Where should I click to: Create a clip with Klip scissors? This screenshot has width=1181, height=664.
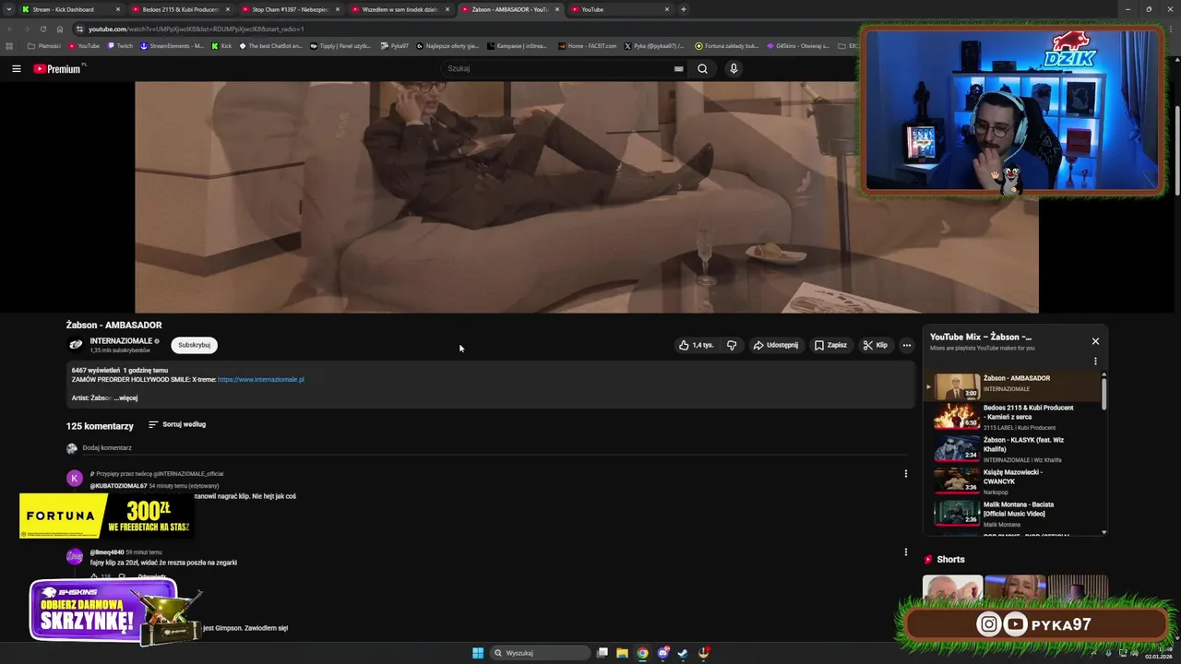tap(875, 345)
